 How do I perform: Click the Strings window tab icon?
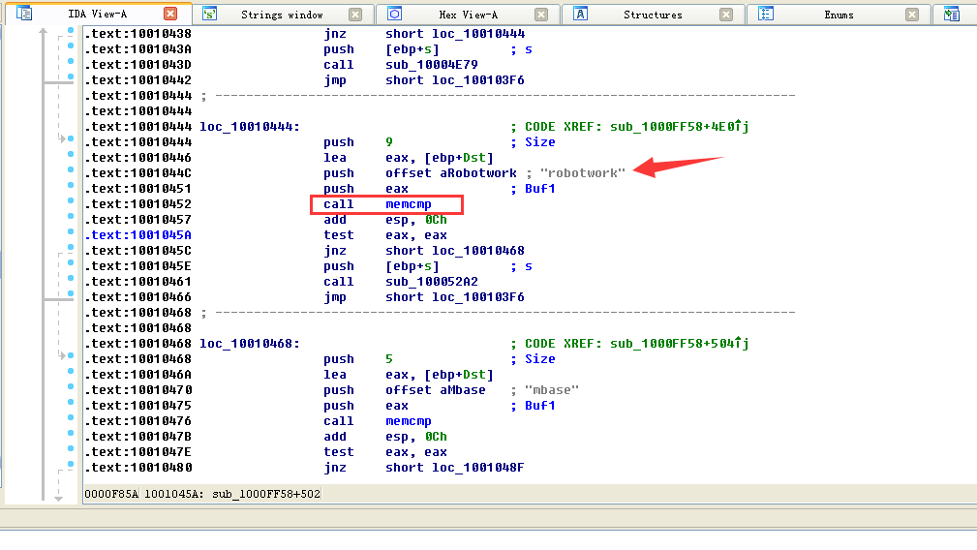click(x=210, y=14)
